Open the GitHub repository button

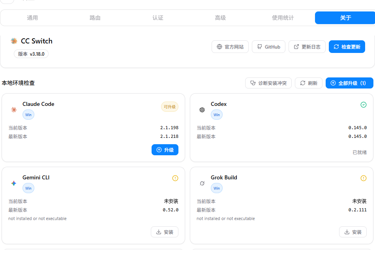coord(268,47)
